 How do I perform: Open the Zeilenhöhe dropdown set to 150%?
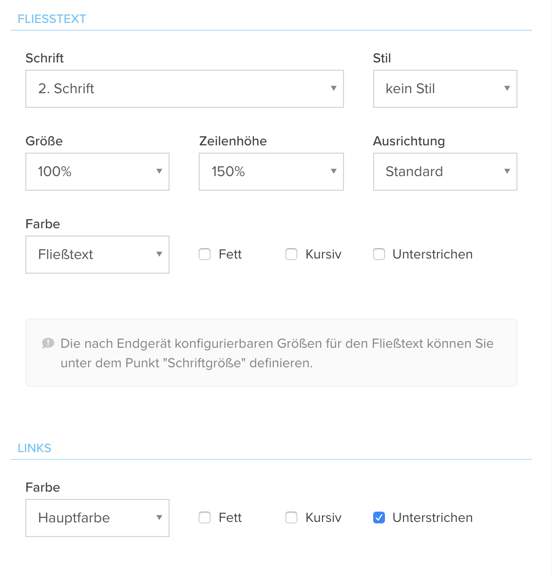tap(271, 172)
